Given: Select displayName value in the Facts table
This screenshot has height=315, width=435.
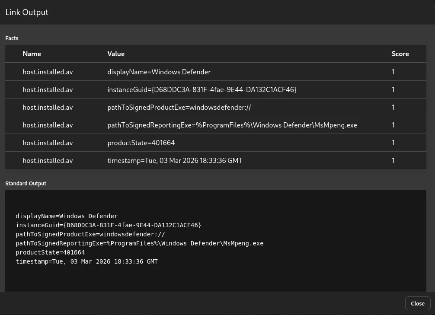Looking at the screenshot, I should click(x=159, y=72).
